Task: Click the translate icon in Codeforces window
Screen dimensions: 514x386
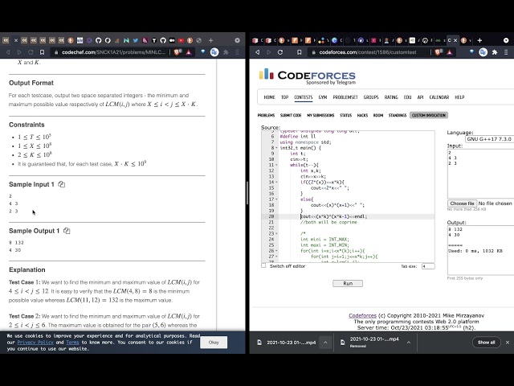Action: click(483, 52)
